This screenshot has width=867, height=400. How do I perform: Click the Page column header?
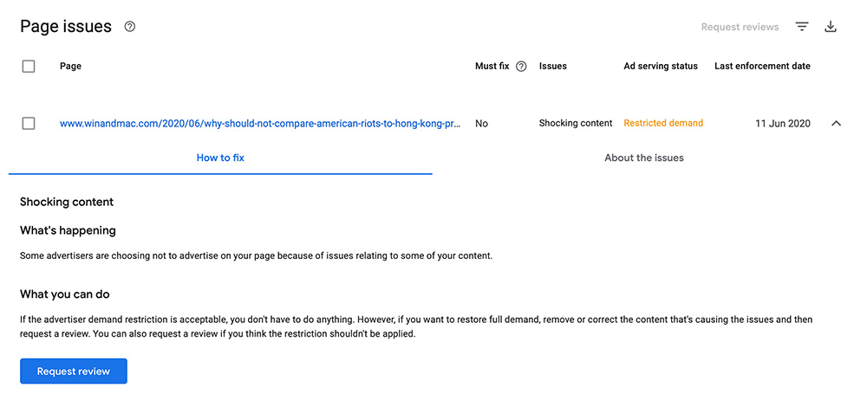pyautogui.click(x=70, y=67)
